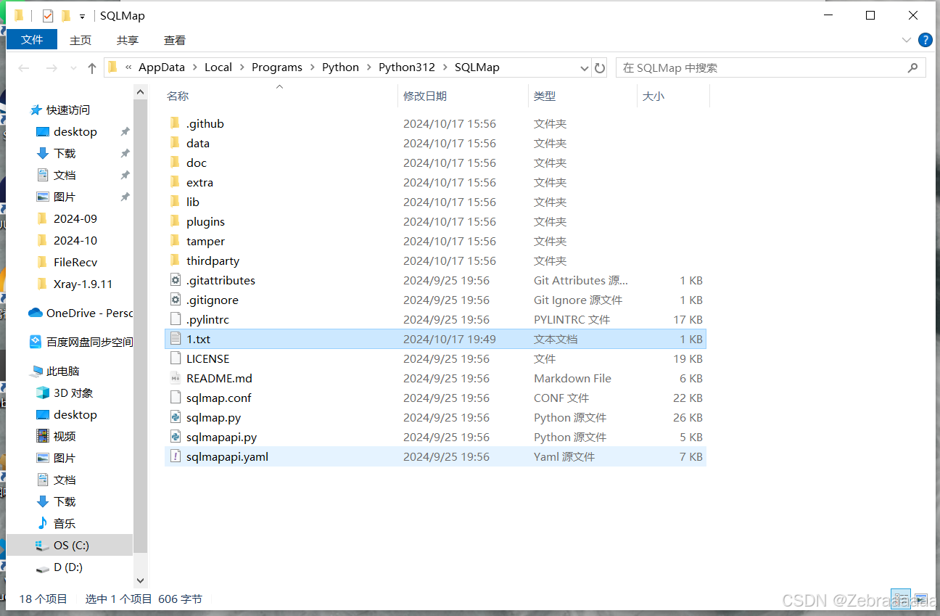This screenshot has height=616, width=940.
Task: Select the .gitattributes file icon
Action: [x=175, y=280]
